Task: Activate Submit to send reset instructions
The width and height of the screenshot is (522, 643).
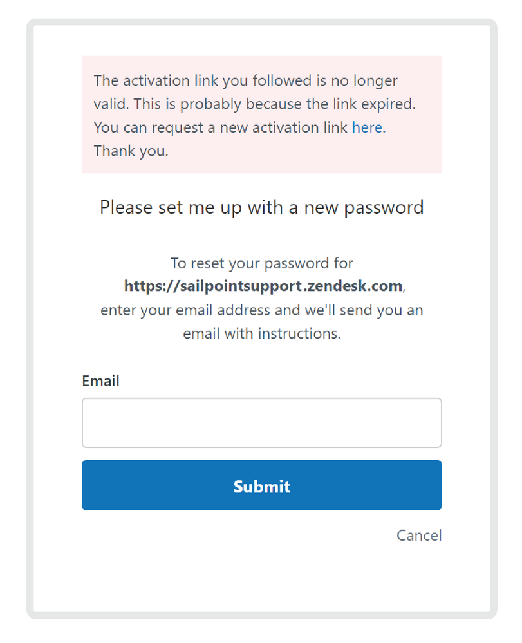Action: [261, 486]
